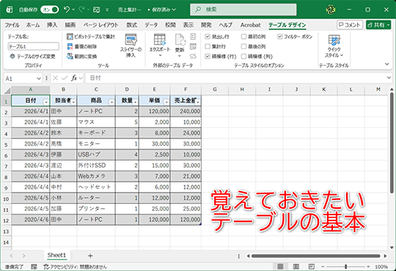Click the 更新 refresh icon

(x=180, y=40)
